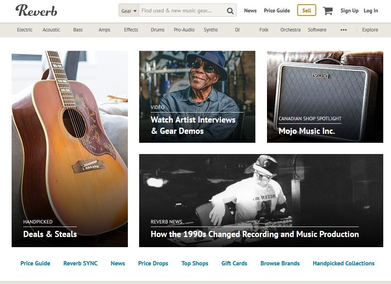Open the 1990s Recording and Music Production article
This screenshot has width=391, height=284.
[261, 201]
